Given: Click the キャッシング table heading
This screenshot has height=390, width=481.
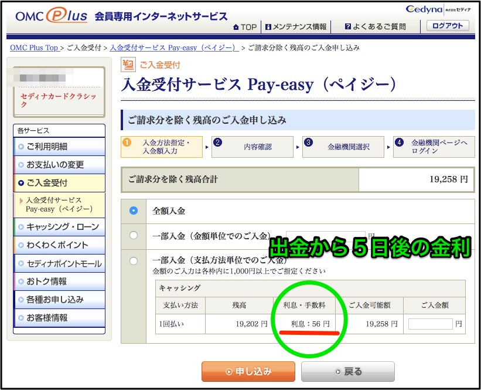Looking at the screenshot, I should 179,288.
